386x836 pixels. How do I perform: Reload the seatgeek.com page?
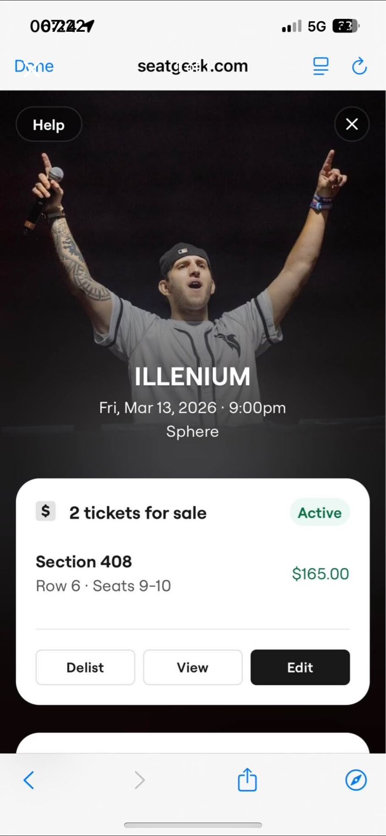[359, 66]
